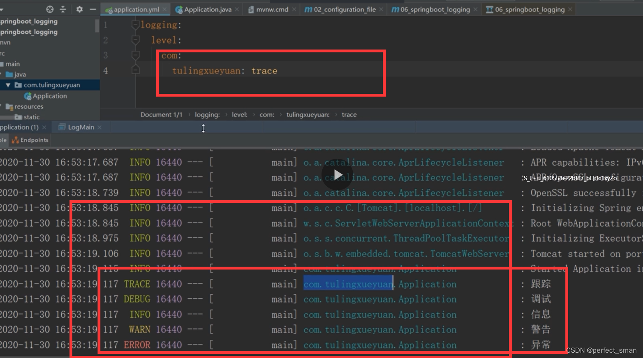Screen dimensions: 643x358
Task: Click highlighted com.tulingxueyuan in TRACE row
Action: [x=348, y=284]
